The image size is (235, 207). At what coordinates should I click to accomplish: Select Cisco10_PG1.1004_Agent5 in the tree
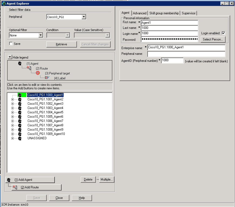(x=45, y=113)
